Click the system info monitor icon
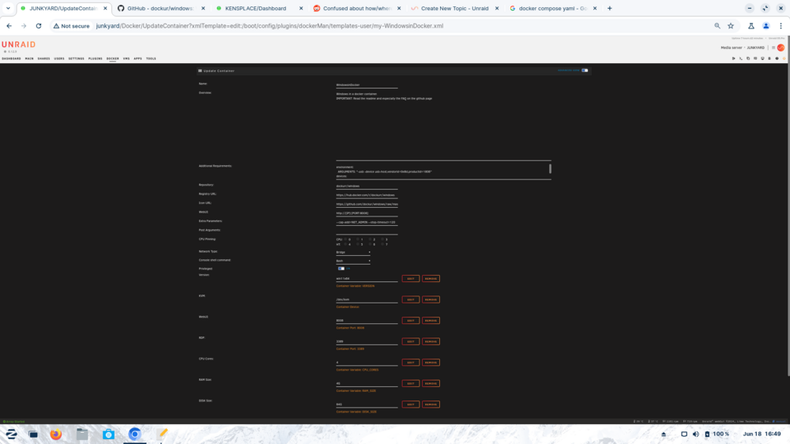Screen dimensions: 790x444 pyautogui.click(x=762, y=58)
